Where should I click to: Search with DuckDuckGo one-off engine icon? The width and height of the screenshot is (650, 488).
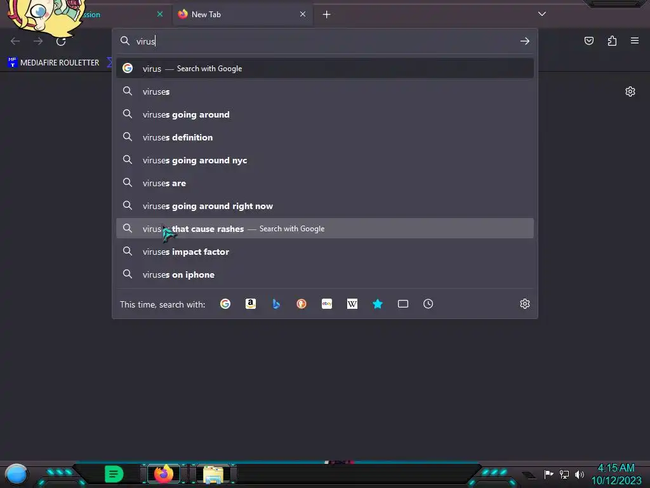pyautogui.click(x=302, y=304)
